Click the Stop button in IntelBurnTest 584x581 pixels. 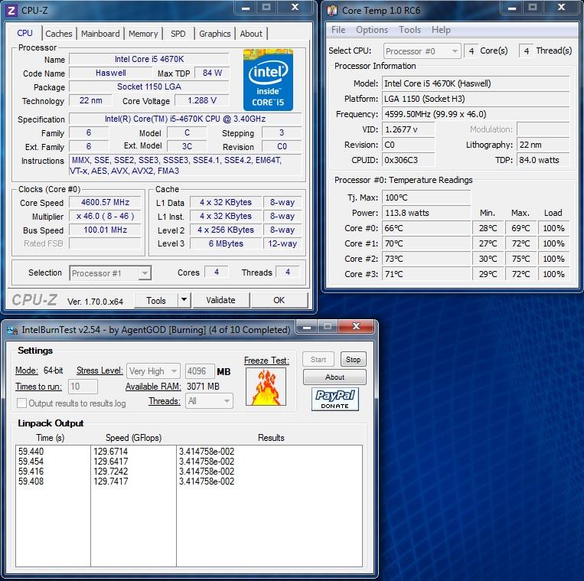click(353, 360)
